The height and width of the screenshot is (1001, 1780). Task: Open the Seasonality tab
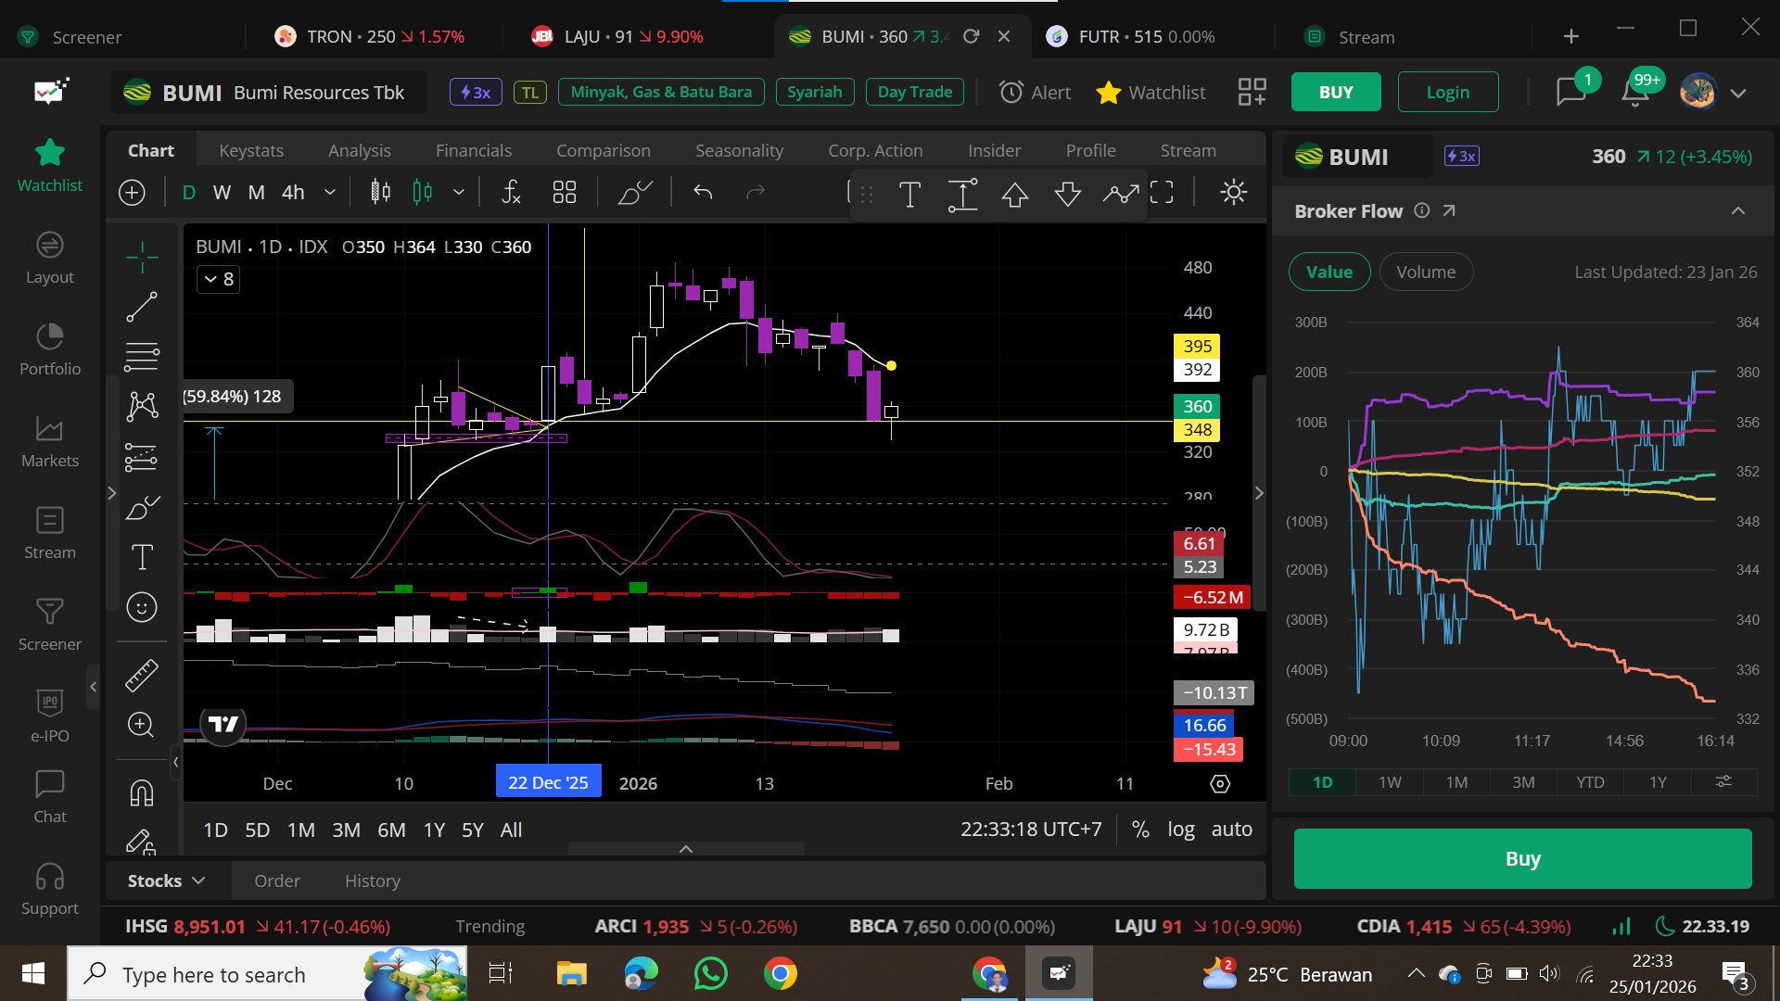pos(739,150)
